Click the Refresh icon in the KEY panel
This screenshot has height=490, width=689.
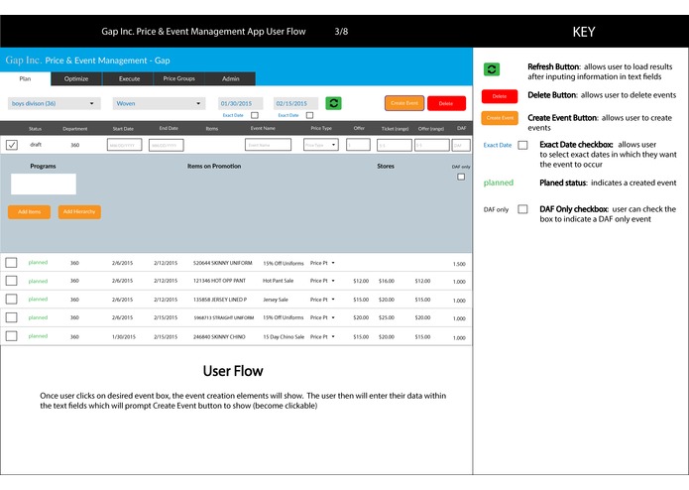[x=492, y=69]
